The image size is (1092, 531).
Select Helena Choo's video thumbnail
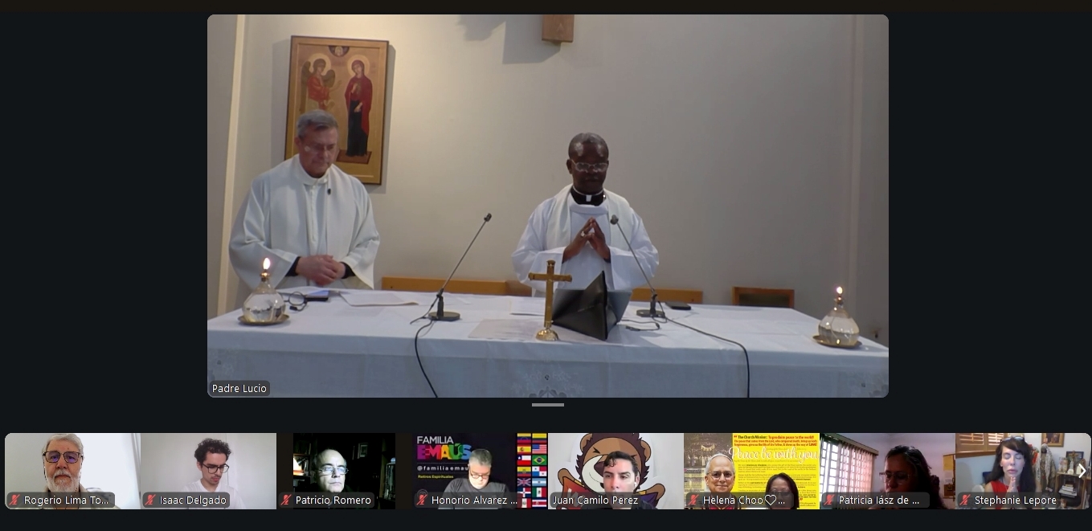pos(751,466)
